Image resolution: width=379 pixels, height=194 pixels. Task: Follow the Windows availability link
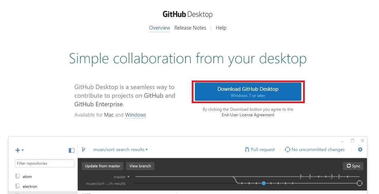pyautogui.click(x=135, y=115)
